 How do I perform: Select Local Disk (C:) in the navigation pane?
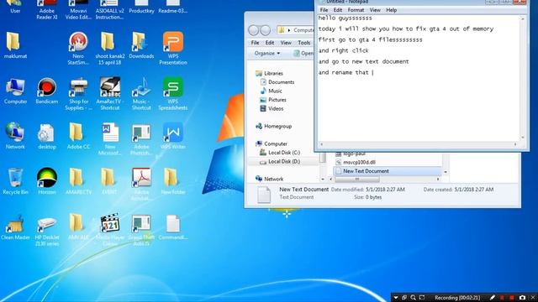coord(280,153)
